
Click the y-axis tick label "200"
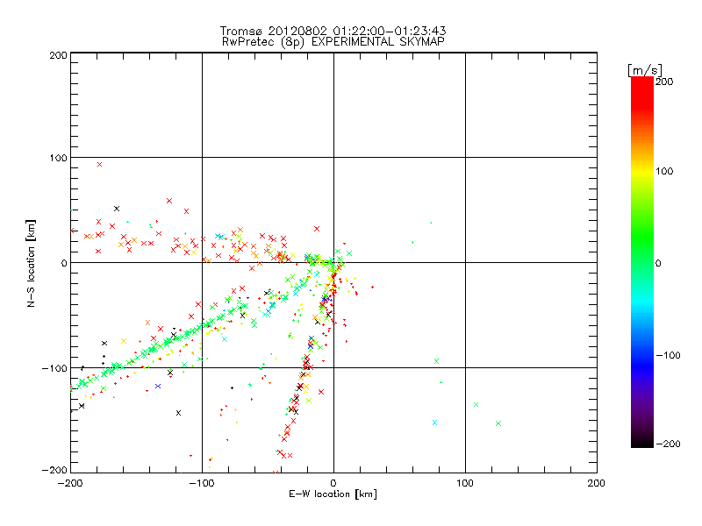coord(58,55)
